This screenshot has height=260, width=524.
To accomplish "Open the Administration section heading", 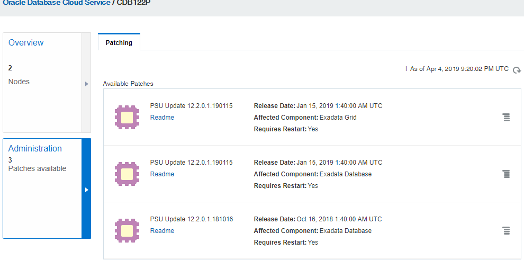I will (x=35, y=149).
